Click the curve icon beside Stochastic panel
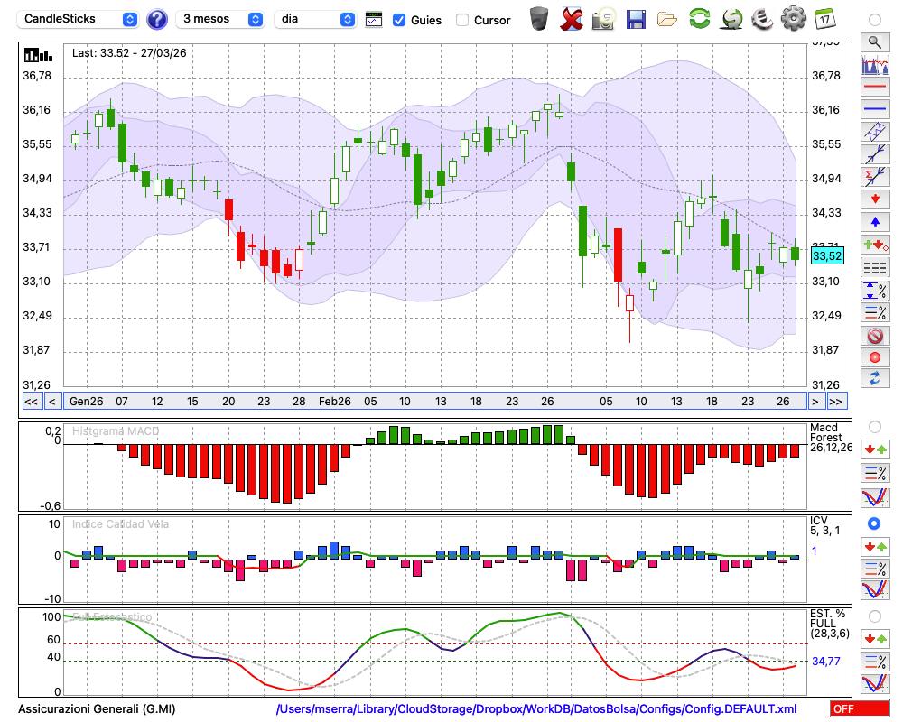The height and width of the screenshot is (722, 903). [x=875, y=683]
